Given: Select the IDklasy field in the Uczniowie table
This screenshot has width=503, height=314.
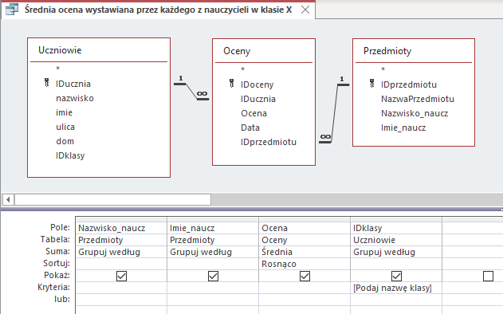Looking at the screenshot, I should 70,156.
